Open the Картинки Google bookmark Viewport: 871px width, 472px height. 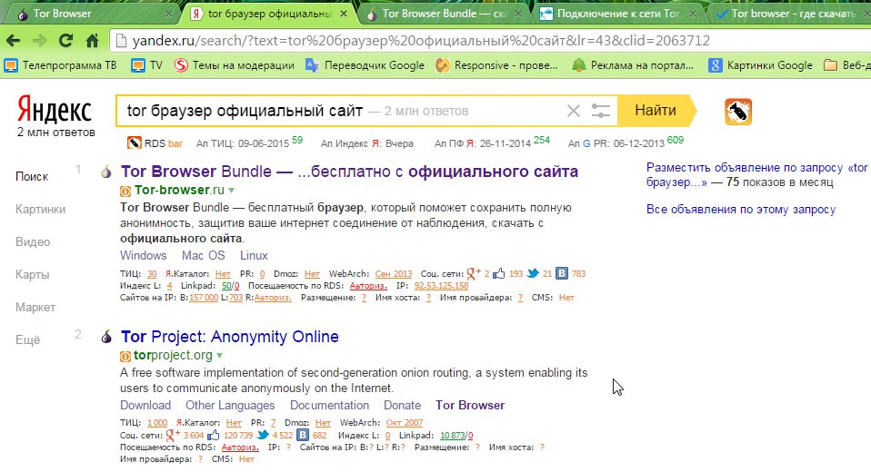(x=760, y=65)
